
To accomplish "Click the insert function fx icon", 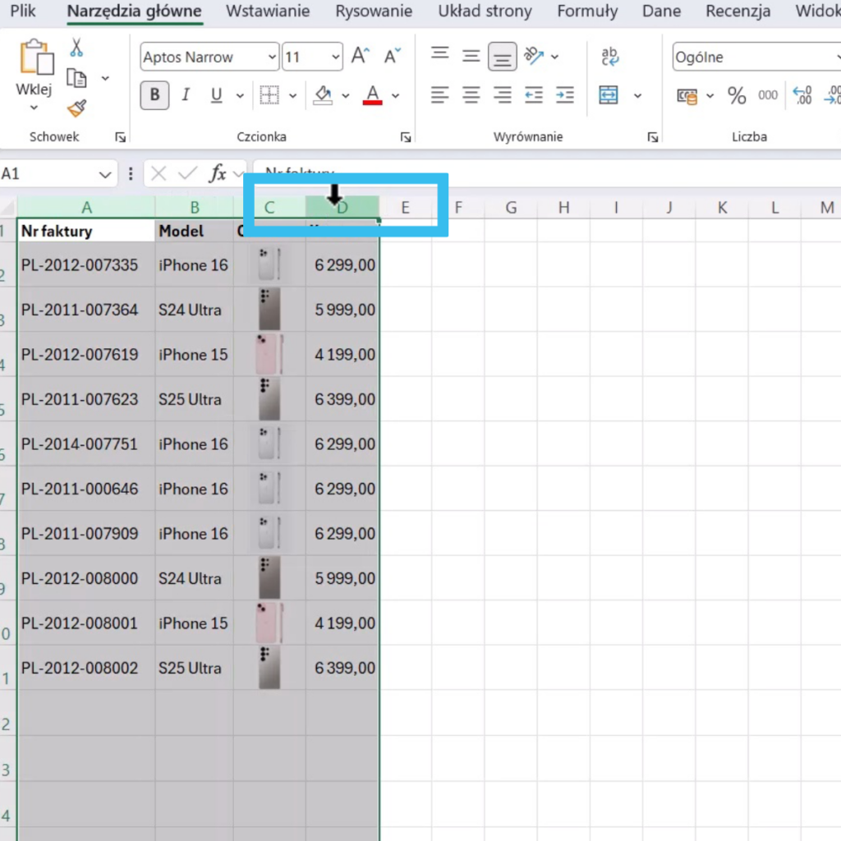I will (218, 173).
